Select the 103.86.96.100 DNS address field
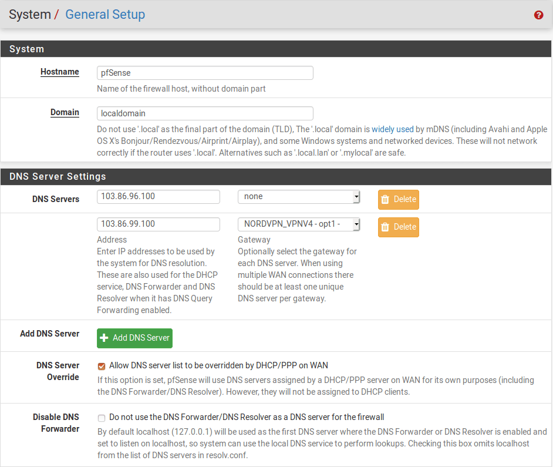Image resolution: width=553 pixels, height=467 pixels. tap(158, 197)
